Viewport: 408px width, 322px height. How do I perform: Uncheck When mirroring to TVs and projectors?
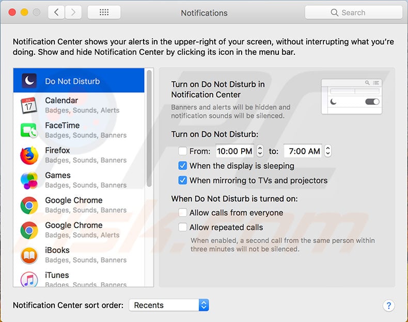pyautogui.click(x=182, y=180)
